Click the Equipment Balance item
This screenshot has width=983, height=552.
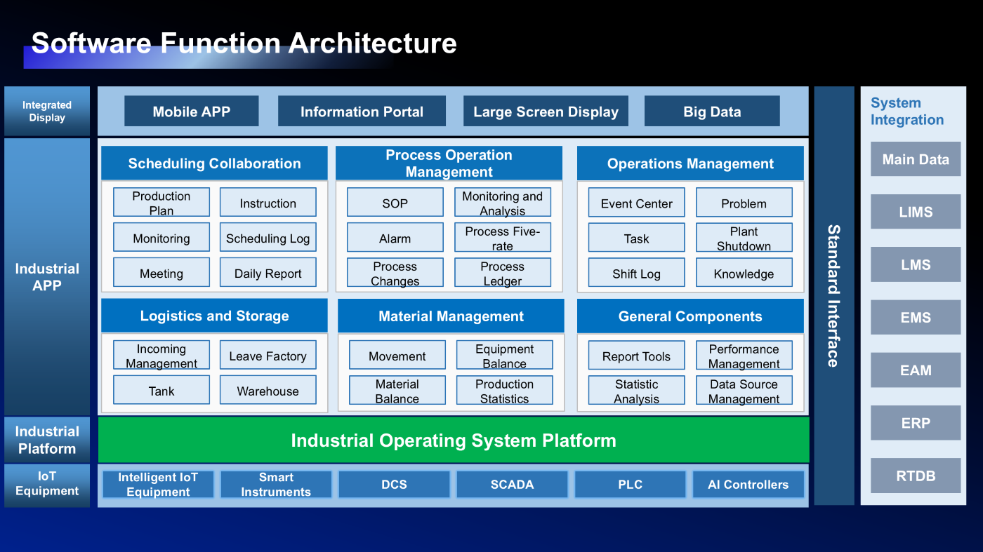[x=504, y=356]
